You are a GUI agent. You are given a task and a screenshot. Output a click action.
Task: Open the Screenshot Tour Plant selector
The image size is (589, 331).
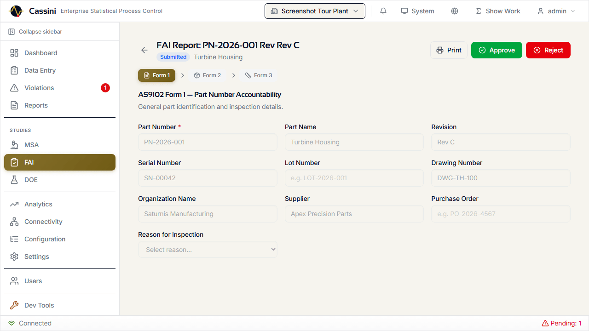click(x=315, y=11)
